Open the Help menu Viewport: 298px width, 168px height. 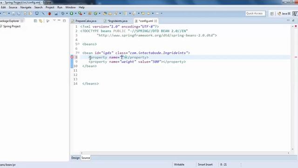point(81,7)
